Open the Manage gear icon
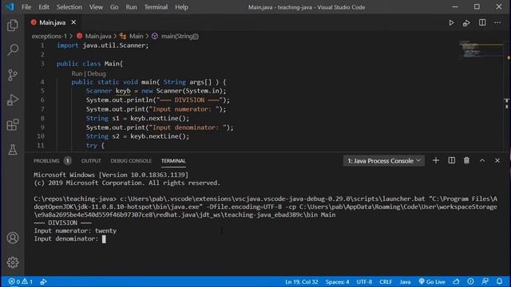Screen dimensions: 511x287 pos(13,262)
